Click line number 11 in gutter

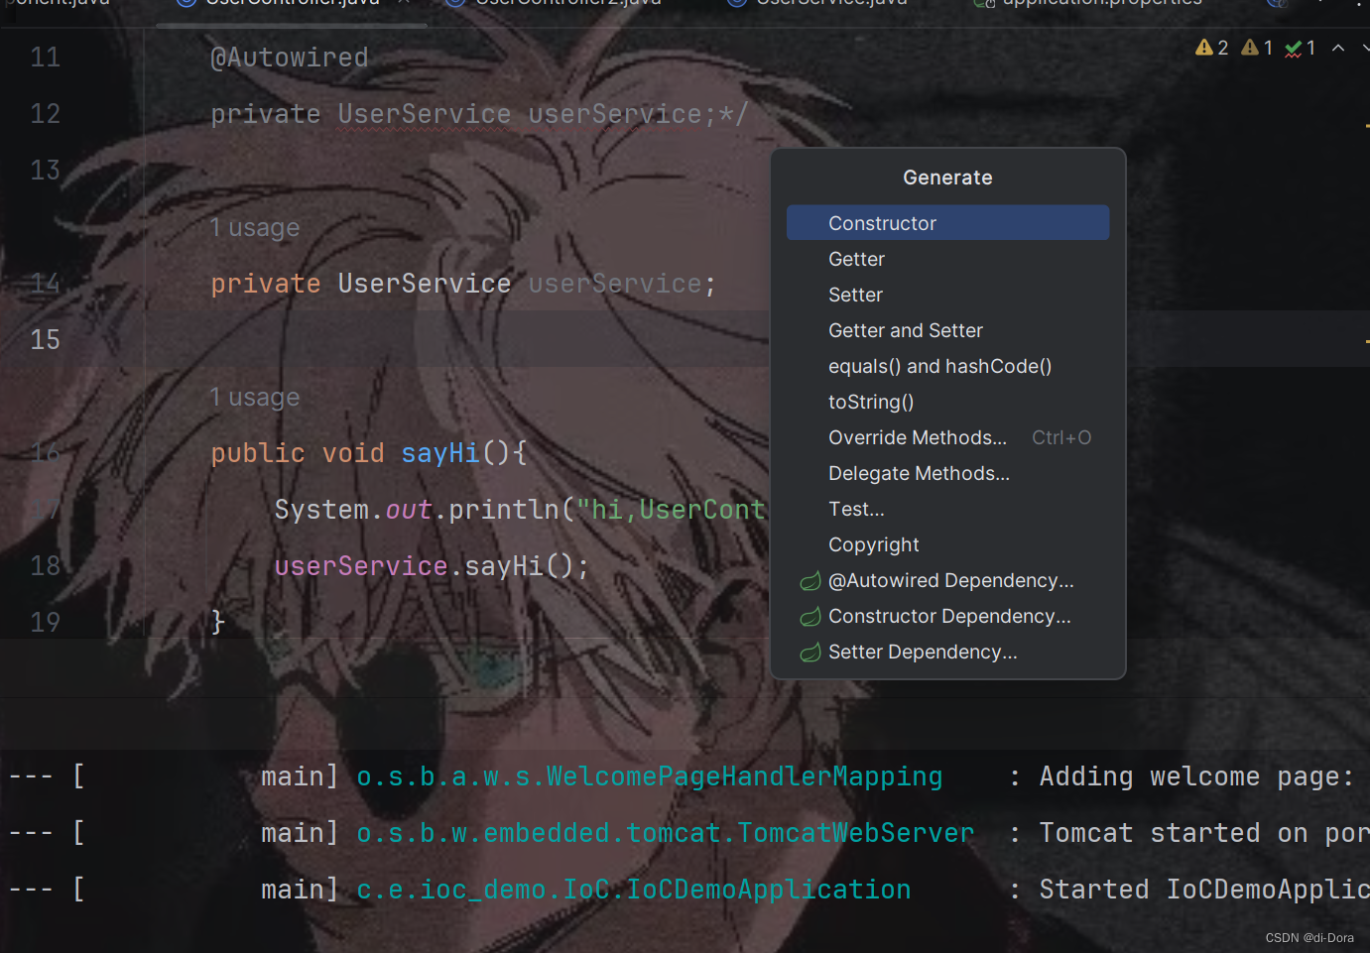coord(46,58)
